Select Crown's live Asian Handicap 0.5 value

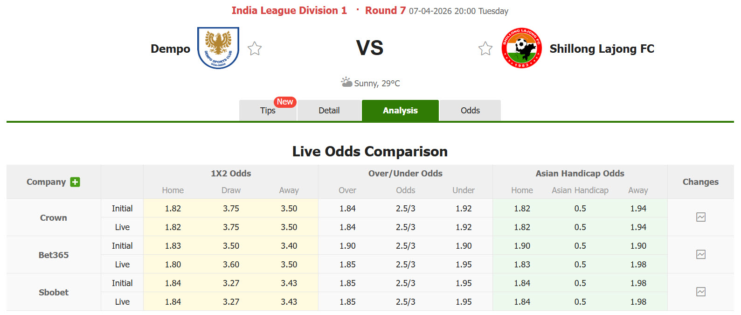click(580, 227)
